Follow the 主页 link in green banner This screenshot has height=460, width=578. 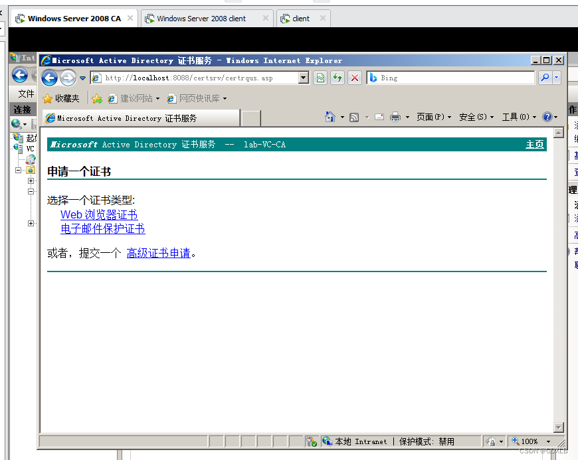[x=535, y=144]
